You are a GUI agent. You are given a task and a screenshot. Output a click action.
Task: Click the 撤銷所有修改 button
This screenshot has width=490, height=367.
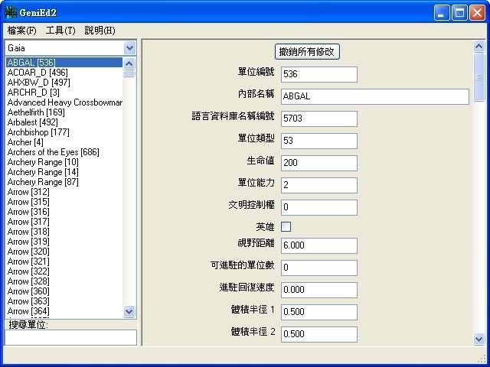307,51
